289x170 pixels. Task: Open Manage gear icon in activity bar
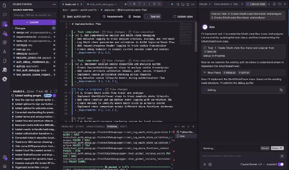(5, 167)
